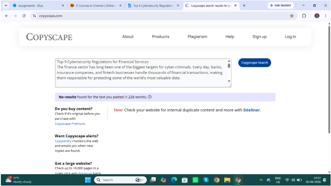331x186 pixels.
Task: Open the OneDrive cloud tray icon
Action: click(x=269, y=180)
